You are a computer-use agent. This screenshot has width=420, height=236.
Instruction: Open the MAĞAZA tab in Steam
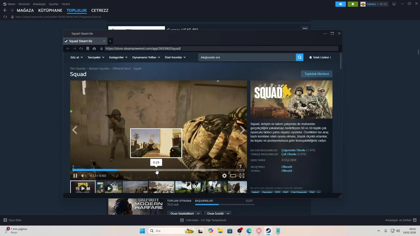tap(25, 10)
